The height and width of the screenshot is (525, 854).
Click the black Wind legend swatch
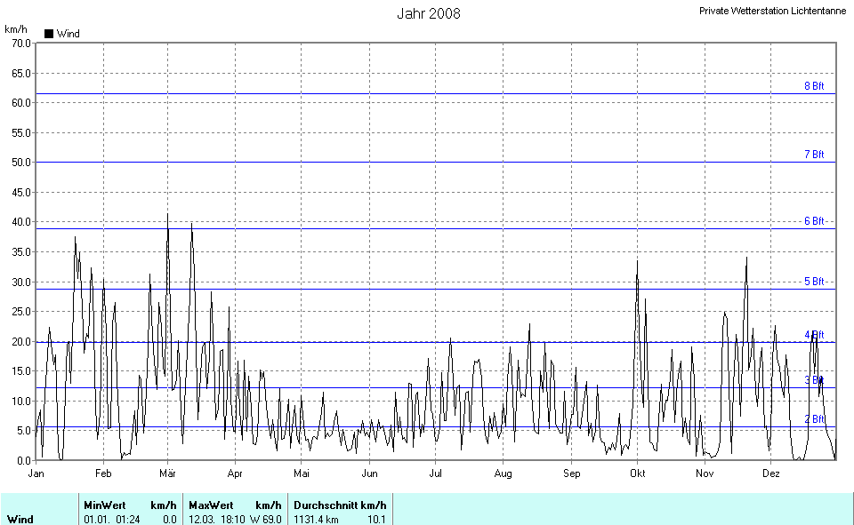point(49,34)
